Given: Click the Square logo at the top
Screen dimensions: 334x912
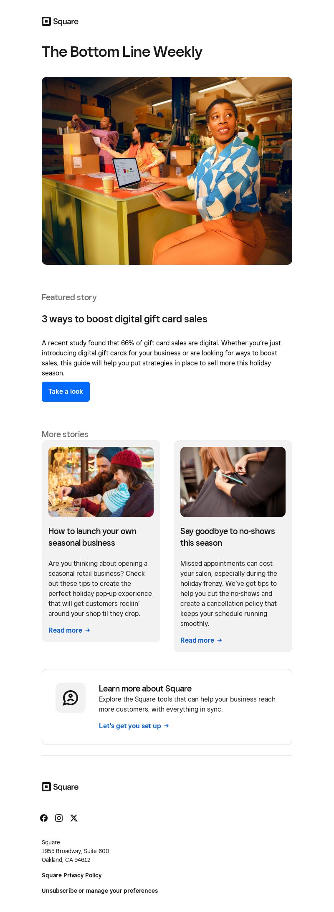Looking at the screenshot, I should coord(60,21).
